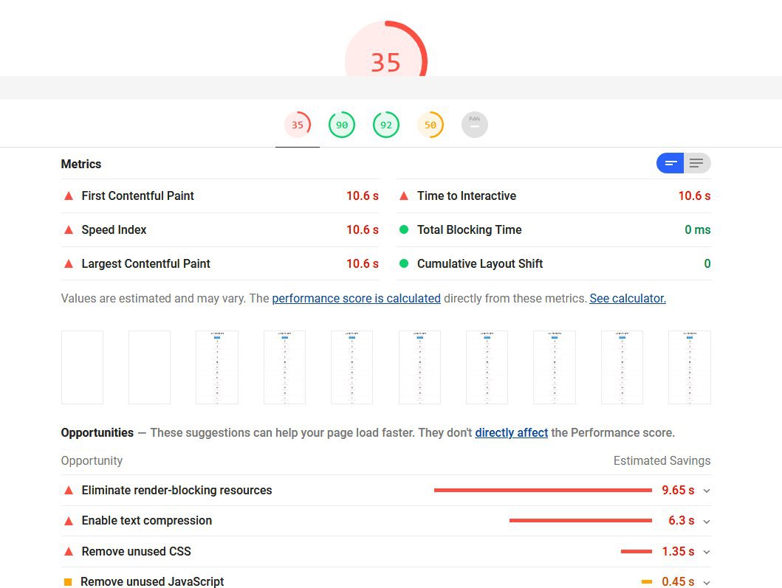Click the Remove unused CSS warning triangle
782x588 pixels.
[69, 552]
